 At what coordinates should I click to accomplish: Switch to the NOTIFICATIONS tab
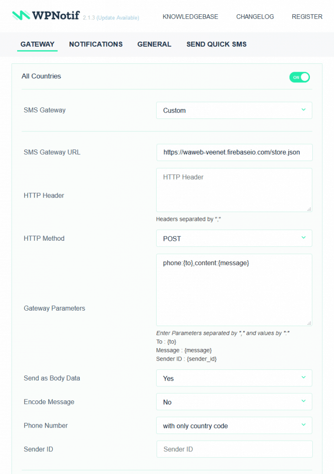pyautogui.click(x=95, y=44)
